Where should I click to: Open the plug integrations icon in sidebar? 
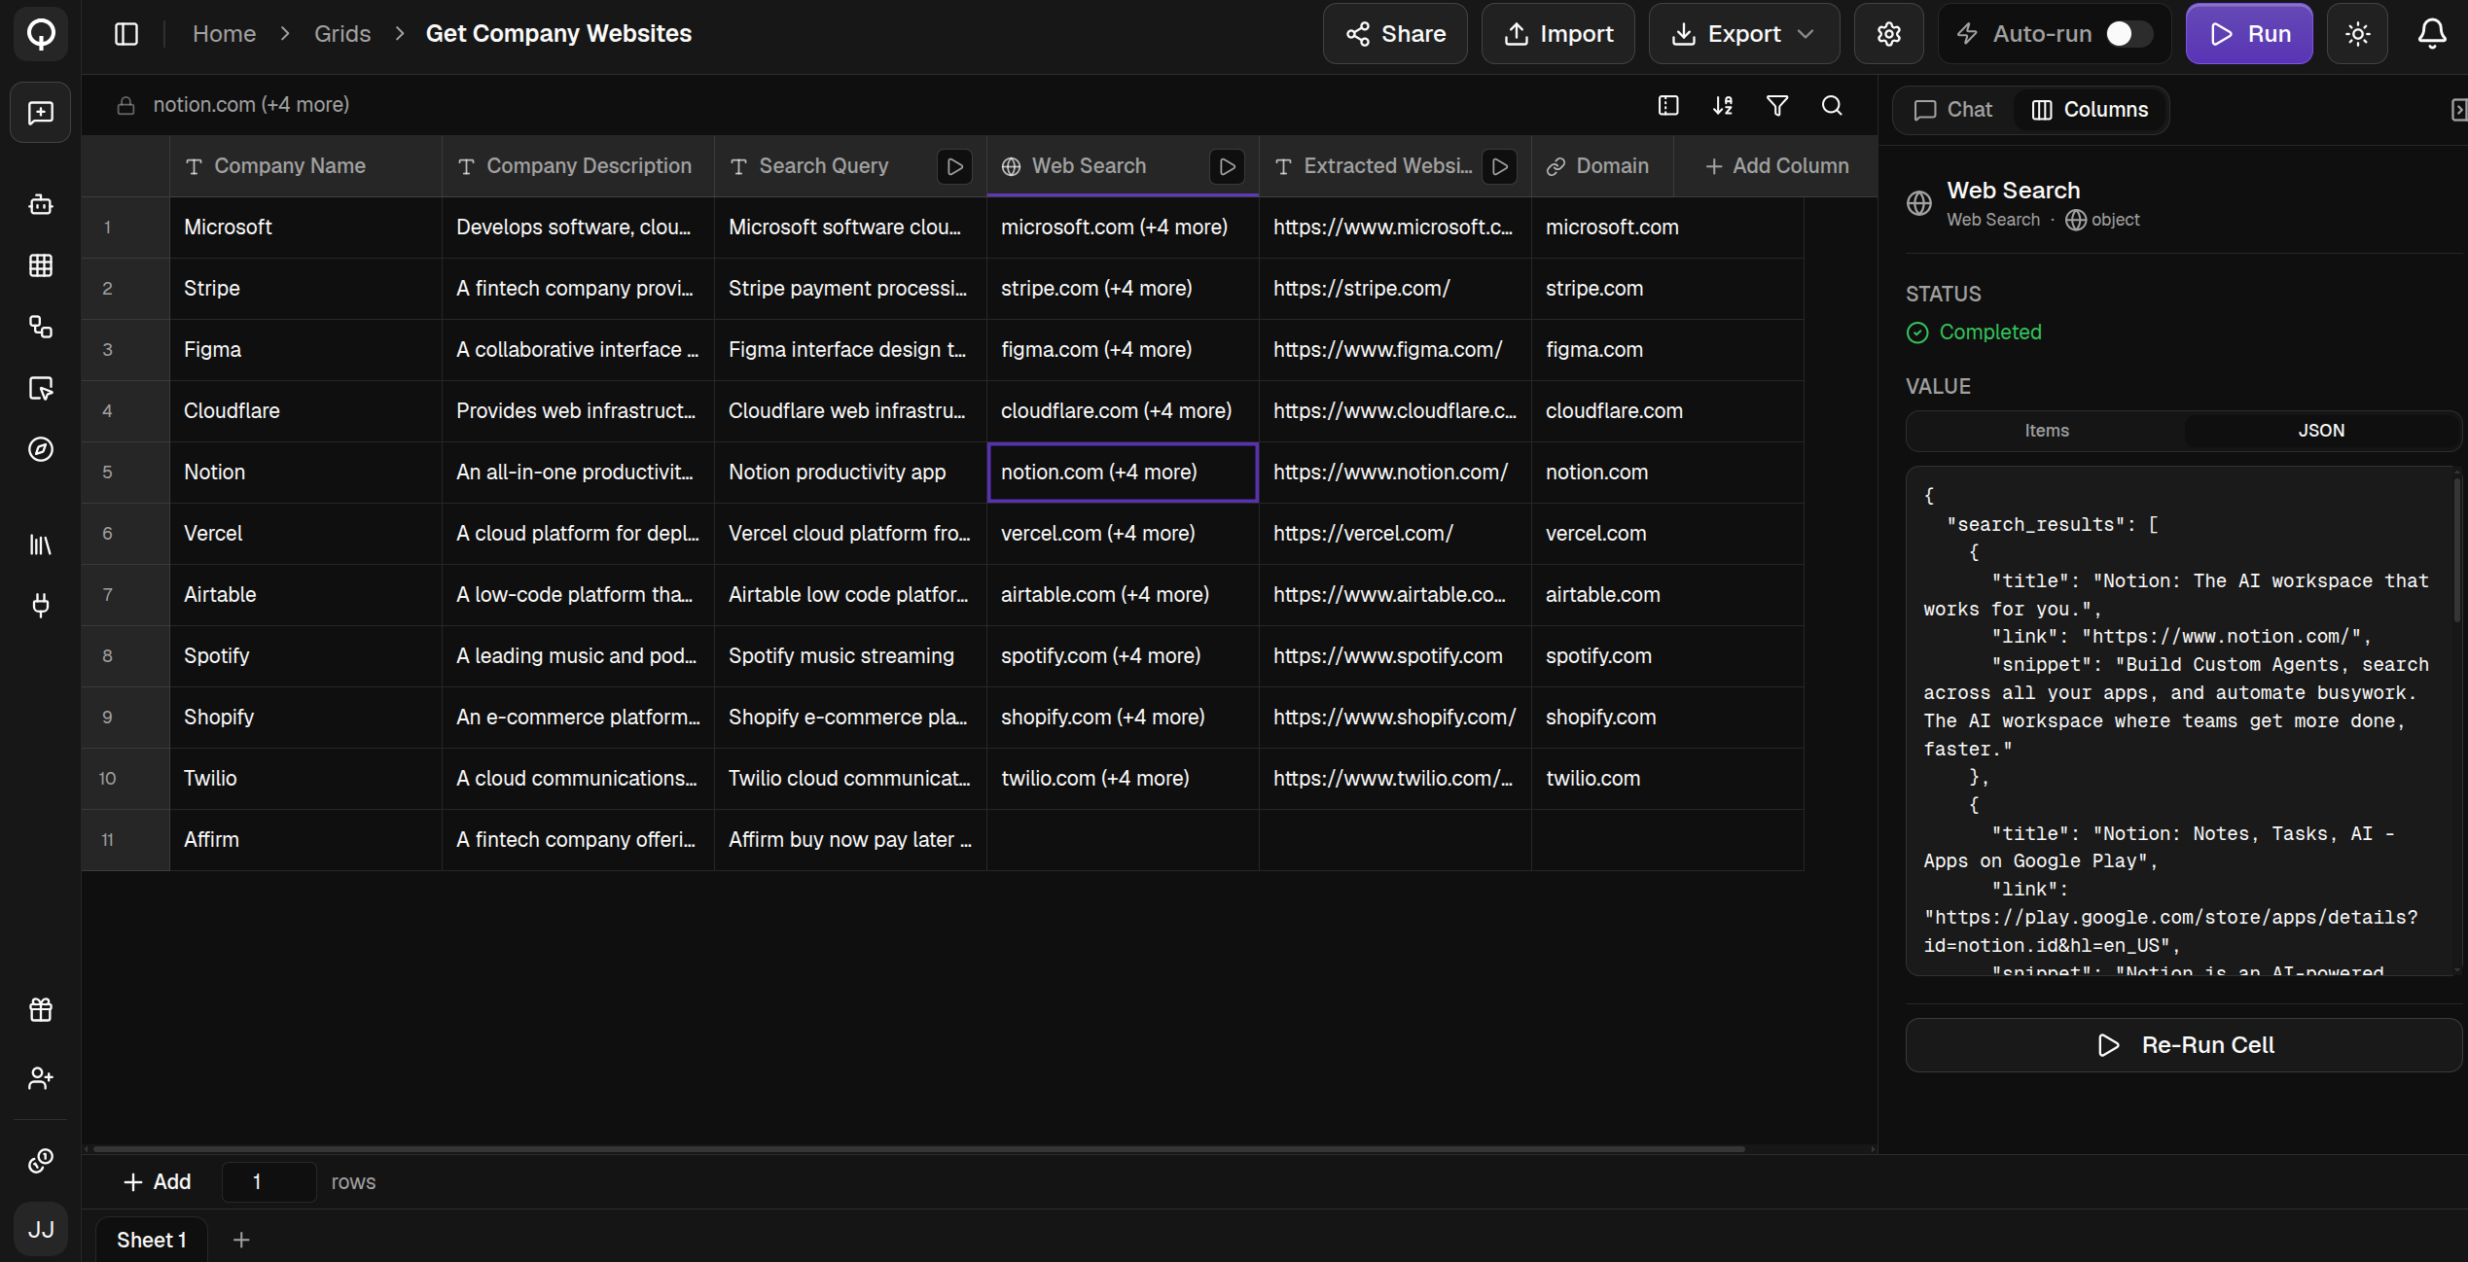click(x=41, y=606)
